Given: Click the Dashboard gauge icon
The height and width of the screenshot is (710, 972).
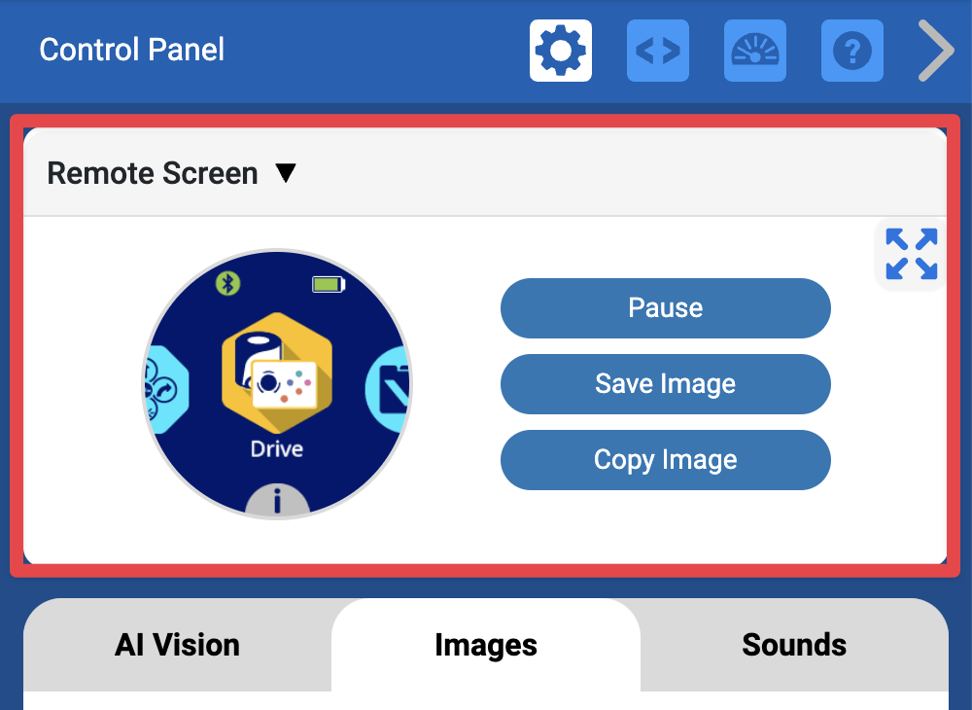Looking at the screenshot, I should 754,51.
